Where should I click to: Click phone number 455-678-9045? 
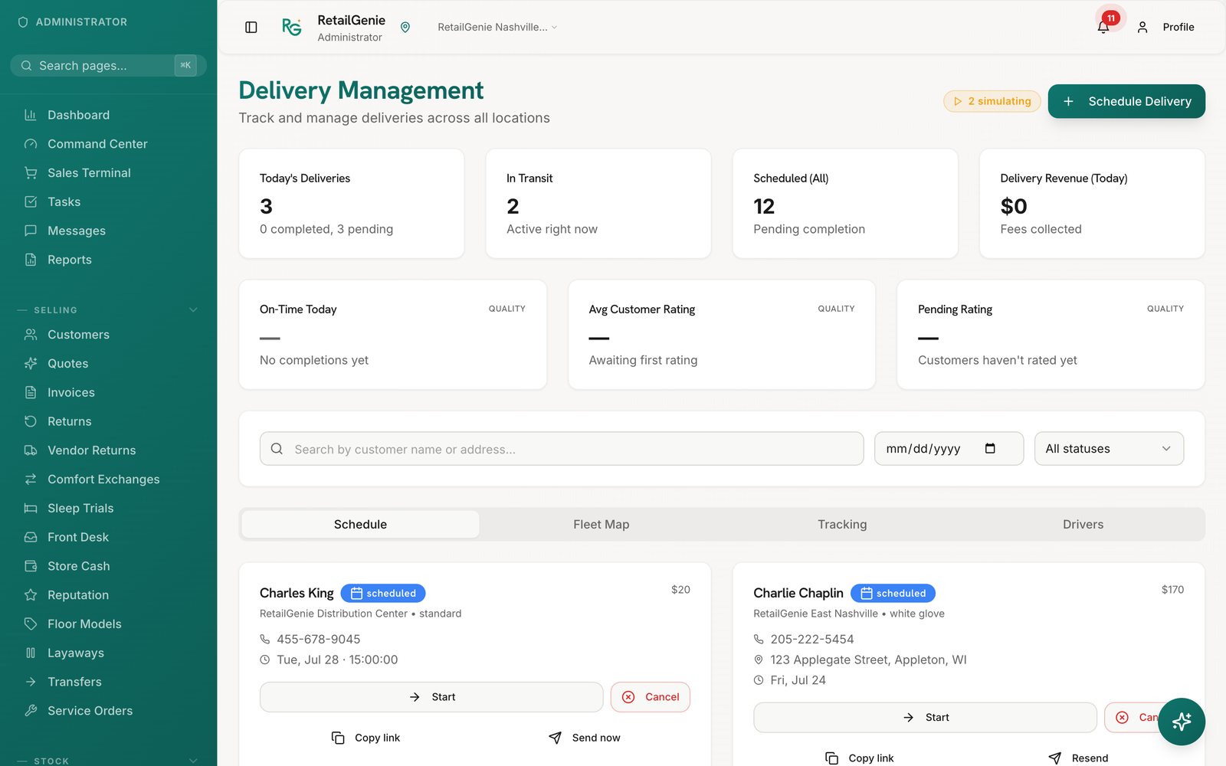[319, 639]
